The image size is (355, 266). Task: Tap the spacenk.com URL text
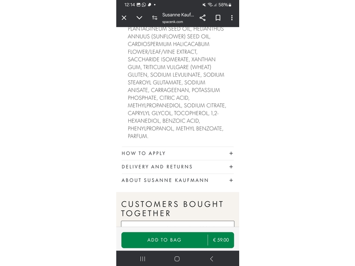[x=173, y=22]
